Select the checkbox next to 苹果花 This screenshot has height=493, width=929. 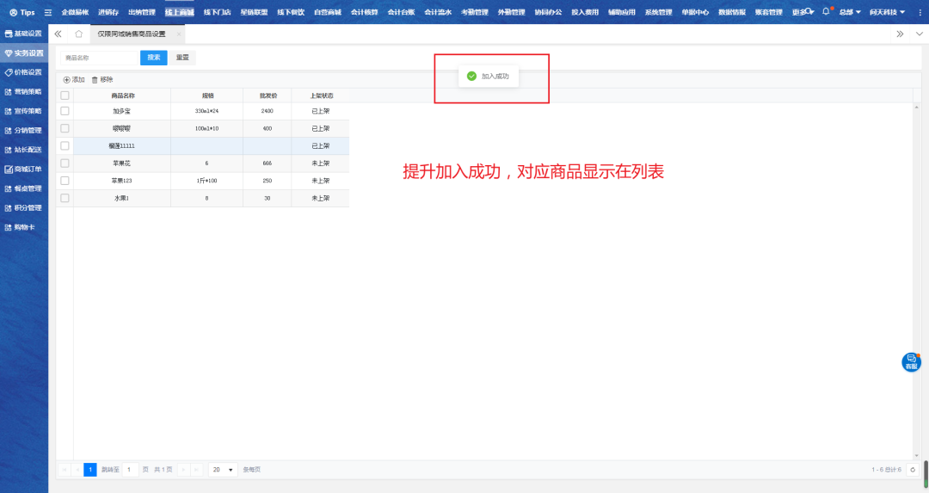65,163
